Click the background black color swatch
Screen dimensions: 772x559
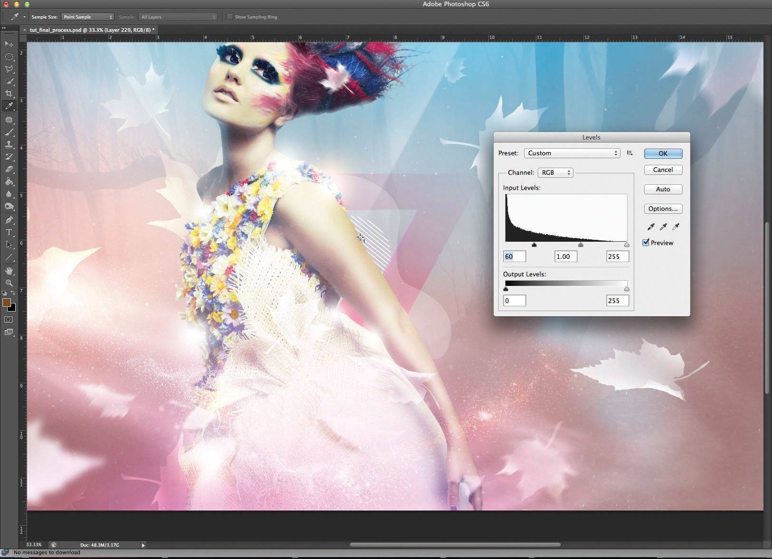click(x=13, y=308)
